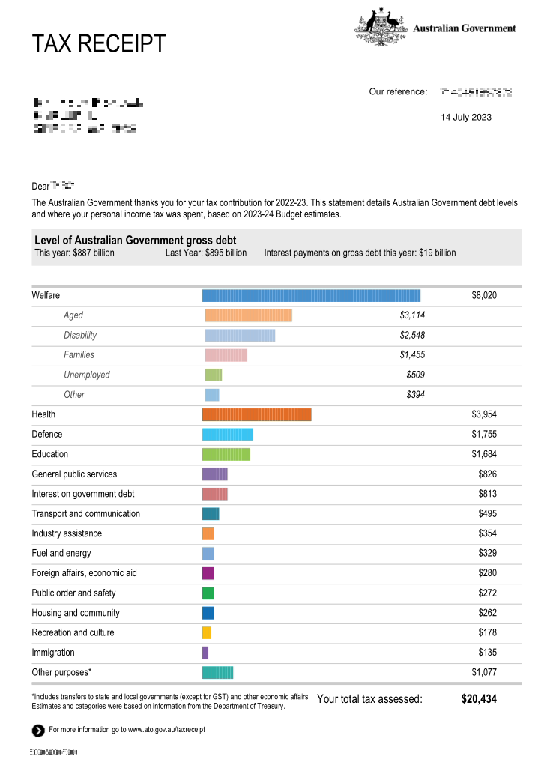
Task: Select the TAX RECEIPT heading
Action: (x=98, y=44)
